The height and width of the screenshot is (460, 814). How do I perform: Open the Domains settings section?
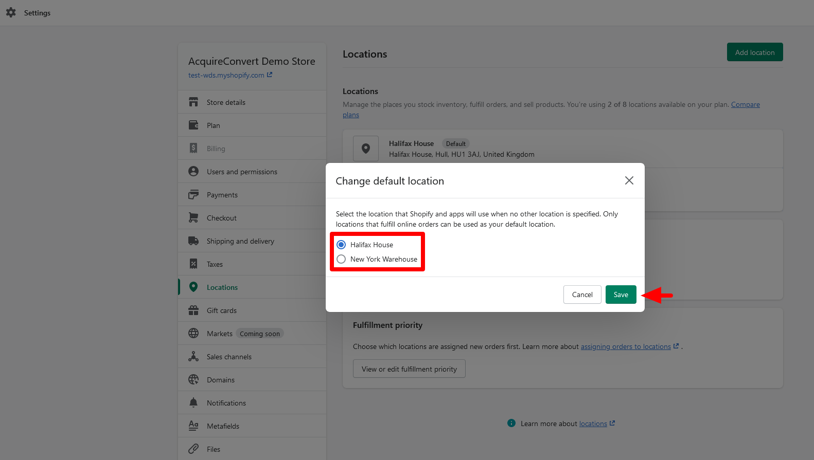pos(221,380)
